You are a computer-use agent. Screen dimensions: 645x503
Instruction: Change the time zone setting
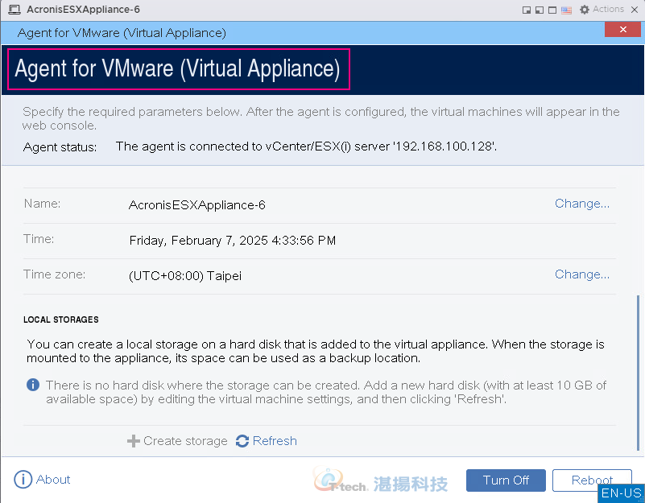coord(581,274)
